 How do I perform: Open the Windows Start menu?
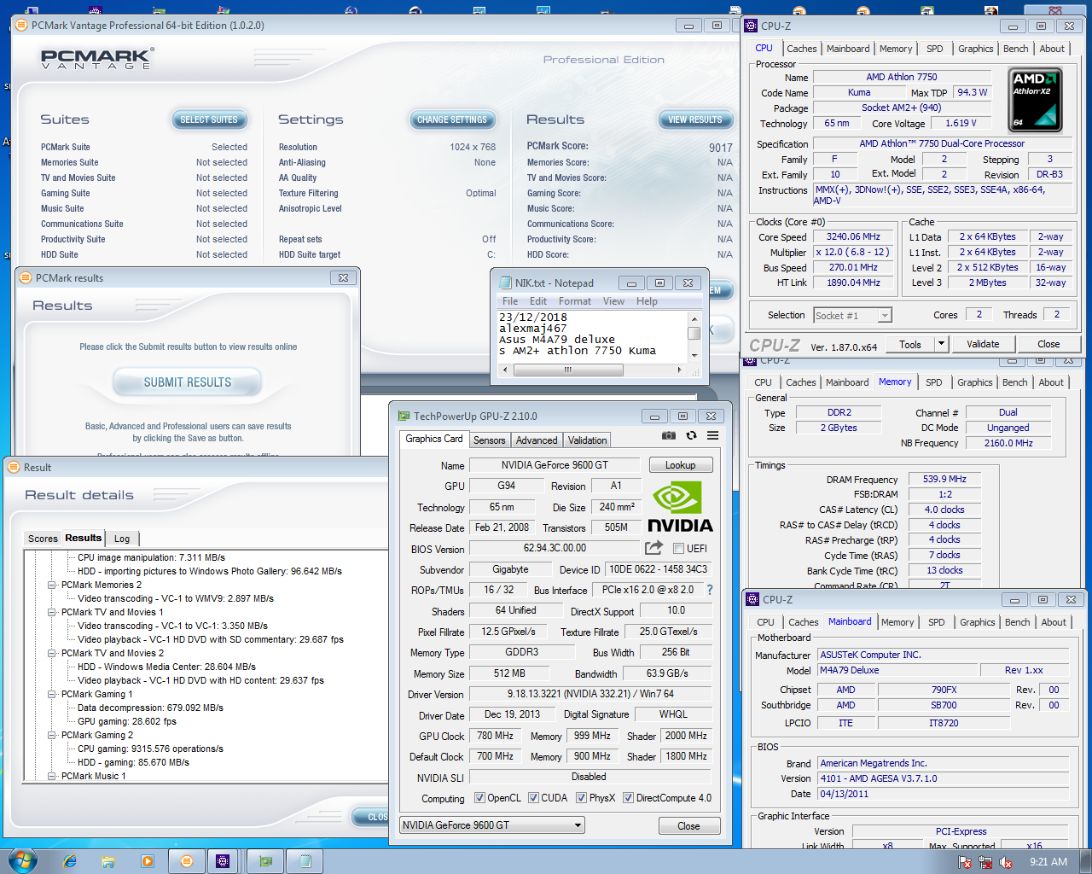(x=22, y=860)
